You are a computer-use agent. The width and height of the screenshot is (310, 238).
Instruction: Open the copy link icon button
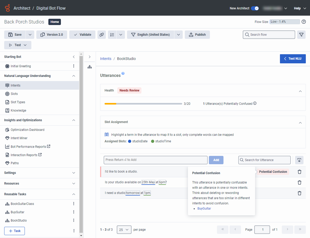[102, 35]
